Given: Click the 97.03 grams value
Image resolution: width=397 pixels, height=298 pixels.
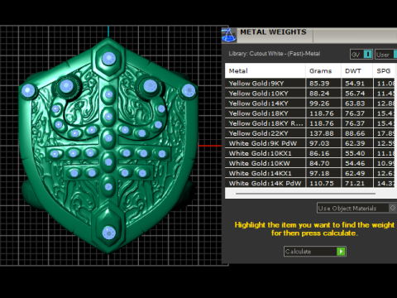Looking at the screenshot, I should click(x=319, y=143).
